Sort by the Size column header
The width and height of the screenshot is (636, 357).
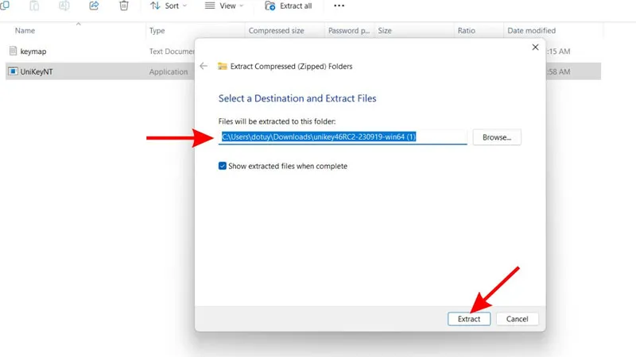[385, 31]
